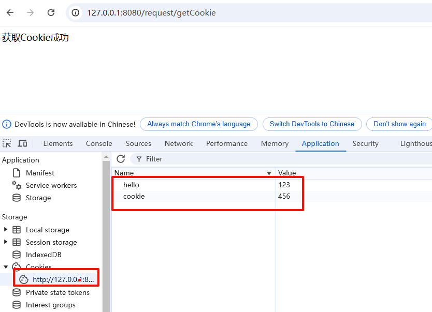Image resolution: width=432 pixels, height=312 pixels.
Task: Reload the page with refresh icon
Action: tap(51, 12)
